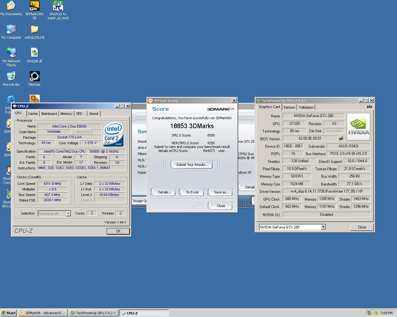Click the GPU-Z title bar icon
Viewport: 397px width, 317px height.
tap(258, 101)
